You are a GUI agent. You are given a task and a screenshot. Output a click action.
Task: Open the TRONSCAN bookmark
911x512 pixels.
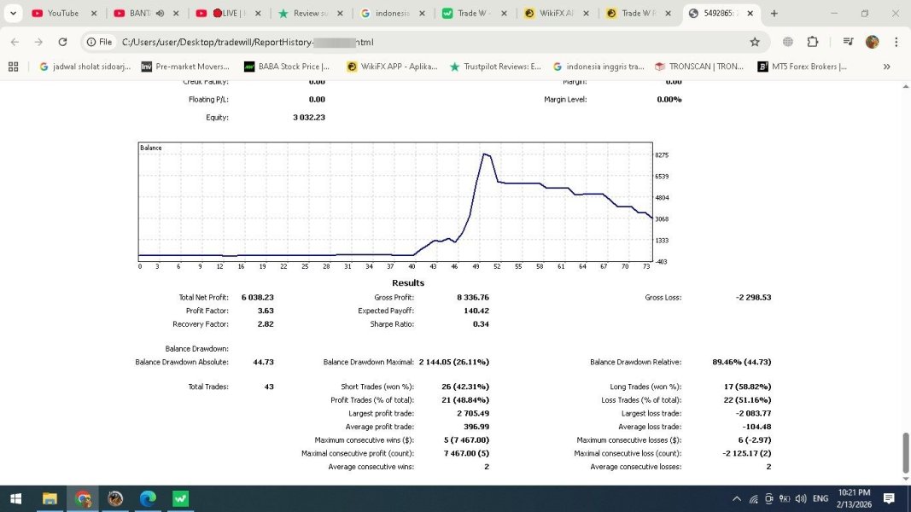(698, 67)
